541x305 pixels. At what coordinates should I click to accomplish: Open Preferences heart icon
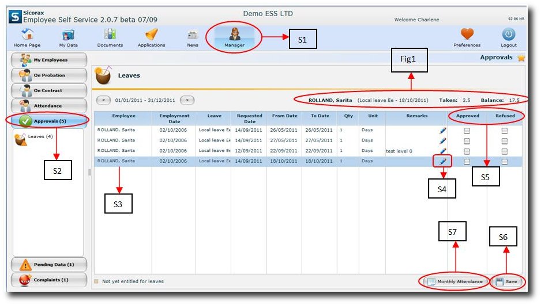click(467, 35)
